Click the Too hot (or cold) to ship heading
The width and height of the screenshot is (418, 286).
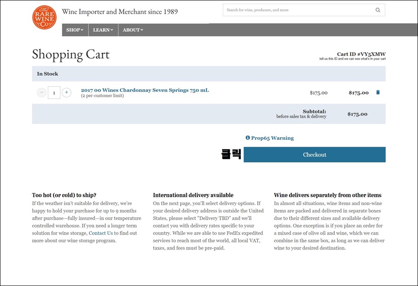pos(64,195)
